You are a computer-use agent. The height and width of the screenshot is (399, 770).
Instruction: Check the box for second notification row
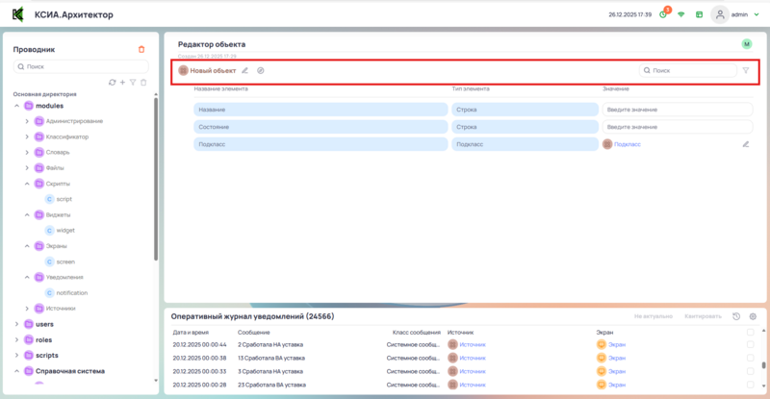point(751,358)
